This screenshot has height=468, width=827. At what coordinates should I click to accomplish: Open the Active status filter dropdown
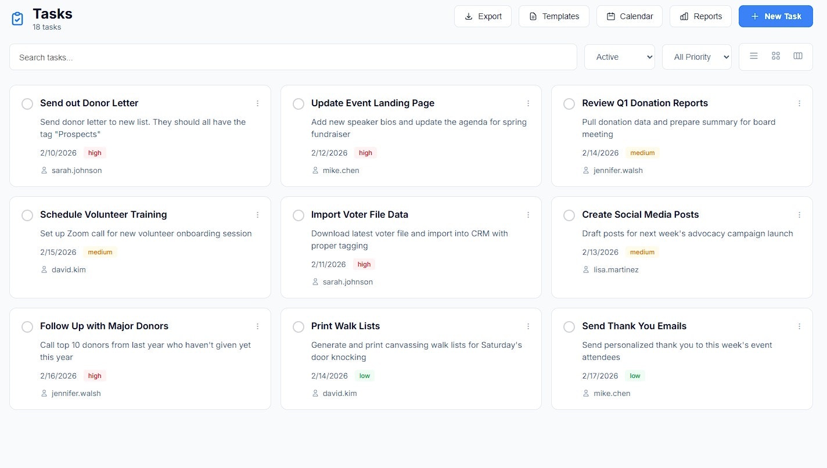pos(620,57)
